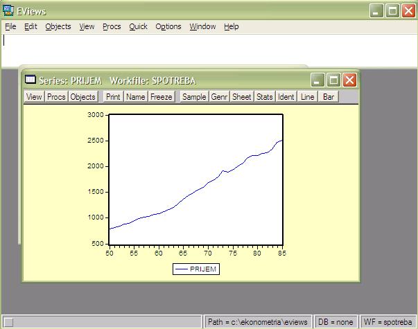Open the File menu
This screenshot has width=418, height=329.
point(10,26)
